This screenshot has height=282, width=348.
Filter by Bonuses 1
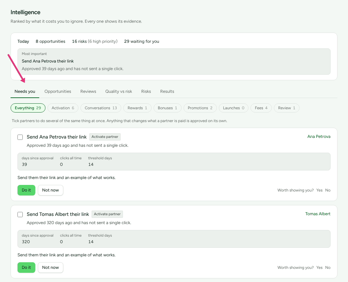(167, 108)
